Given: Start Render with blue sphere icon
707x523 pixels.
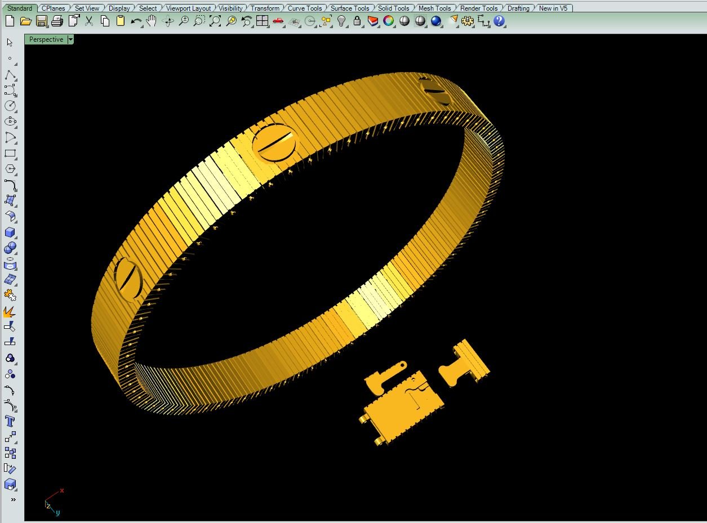Looking at the screenshot, I should click(436, 21).
